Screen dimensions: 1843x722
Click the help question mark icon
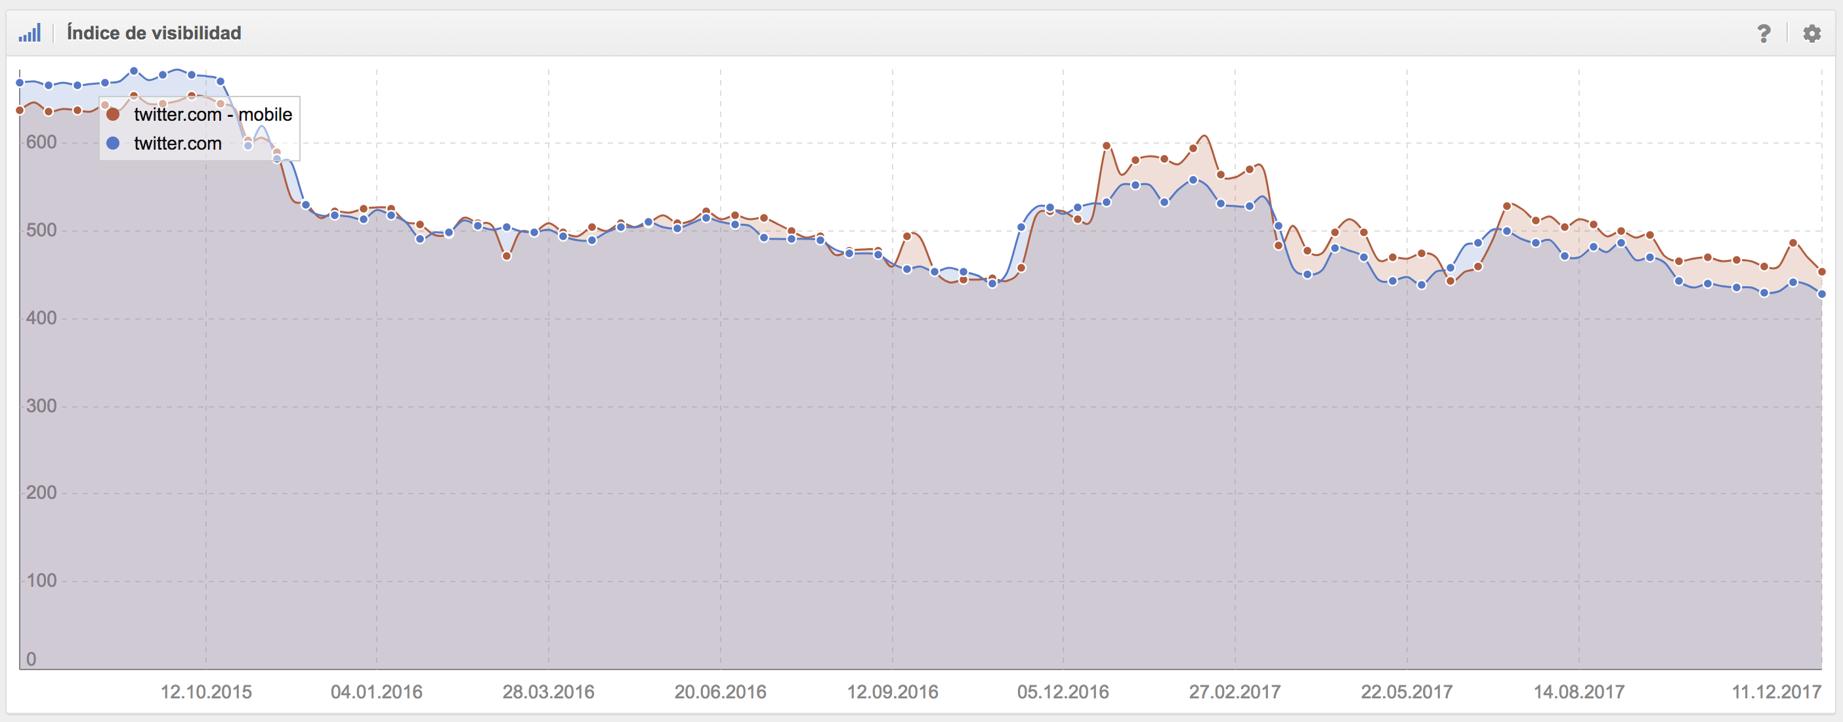[x=1764, y=33]
